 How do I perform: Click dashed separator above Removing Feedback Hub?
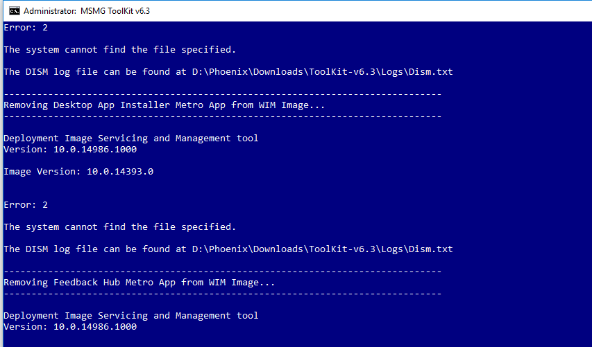coord(223,272)
